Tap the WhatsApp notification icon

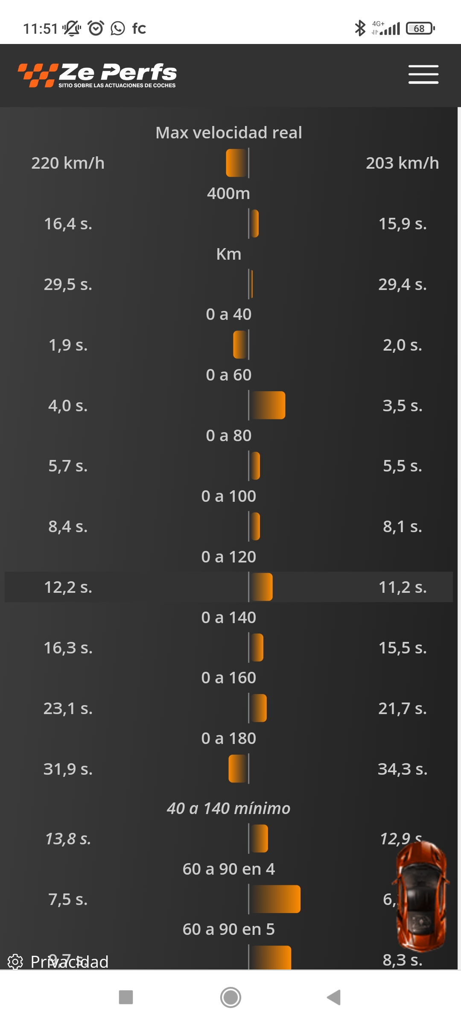click(118, 28)
